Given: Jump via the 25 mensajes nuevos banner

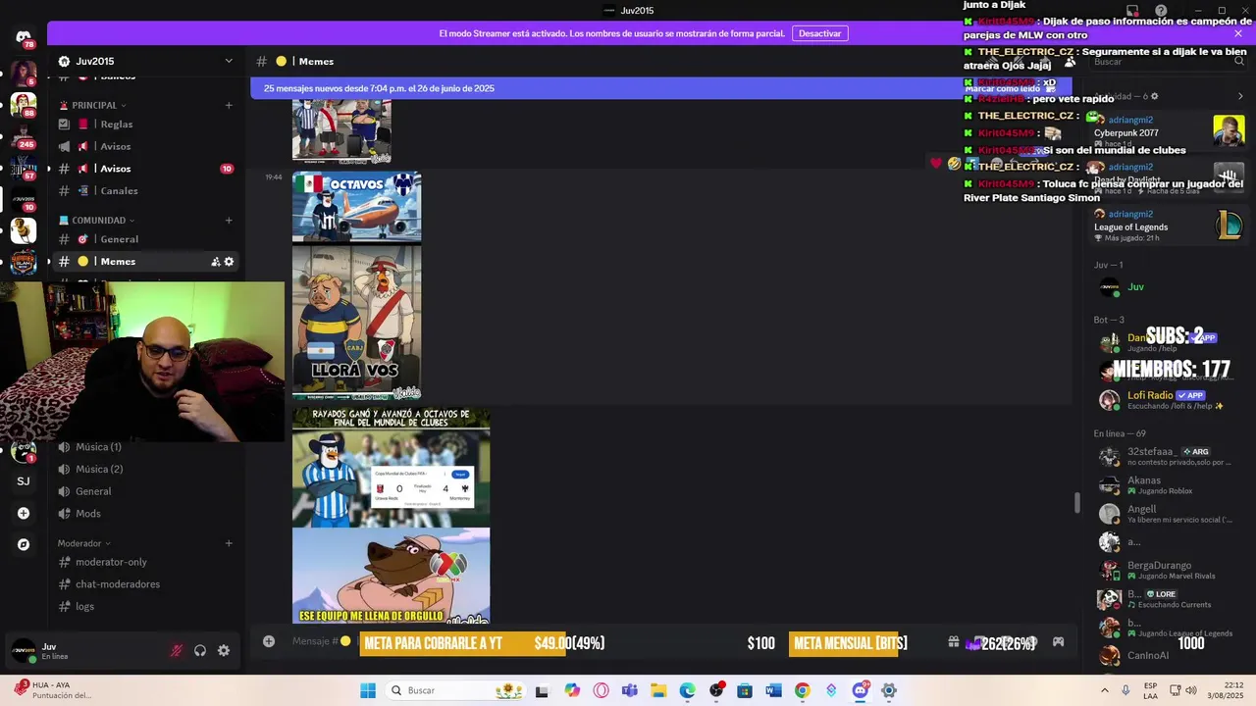Looking at the screenshot, I should [x=379, y=88].
